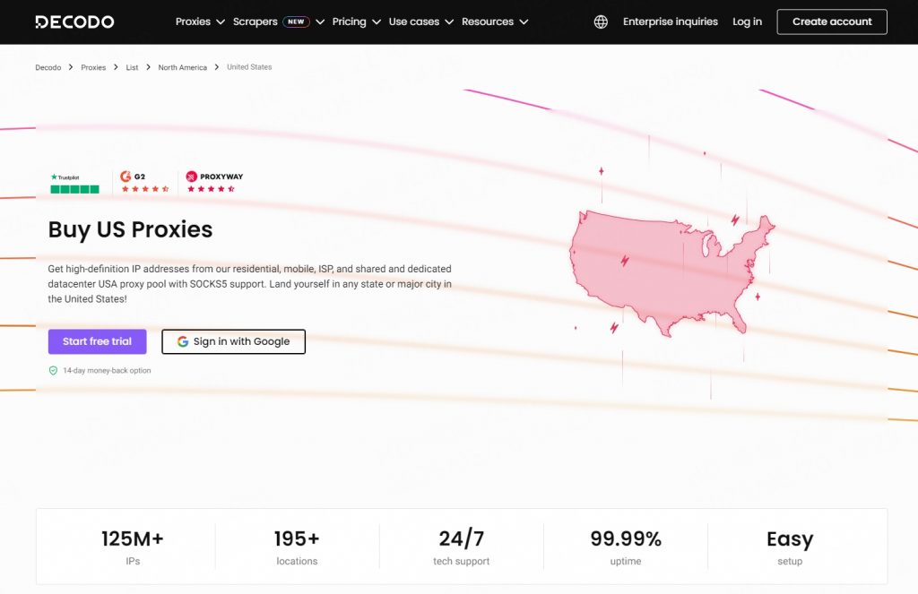Click the 24/7 tech support statistic
The height and width of the screenshot is (594, 918).
tap(462, 547)
